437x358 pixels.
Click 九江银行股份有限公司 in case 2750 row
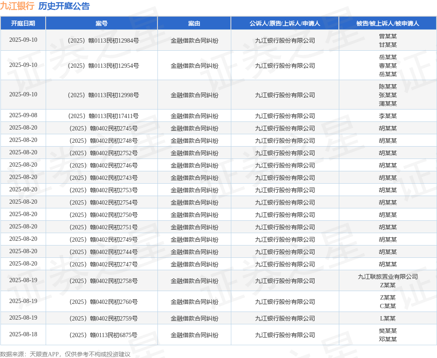pyautogui.click(x=285, y=215)
